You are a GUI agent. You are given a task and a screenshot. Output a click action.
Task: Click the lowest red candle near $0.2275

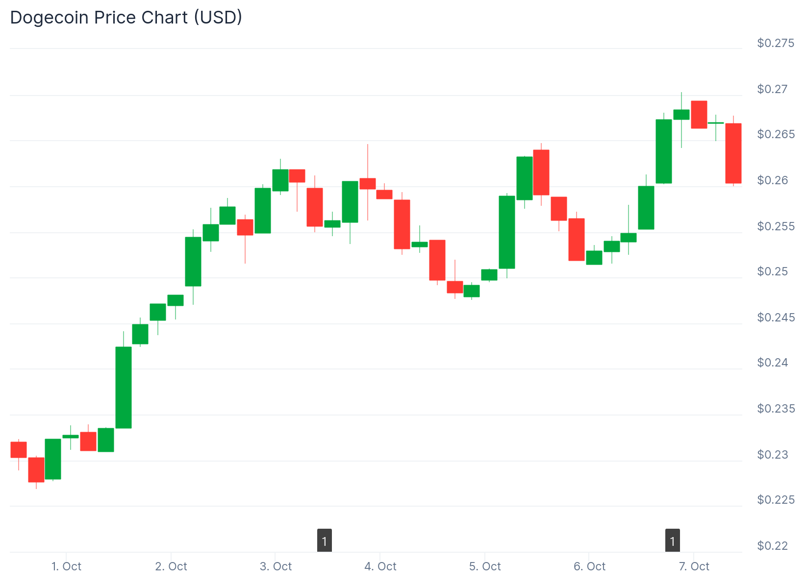point(36,469)
